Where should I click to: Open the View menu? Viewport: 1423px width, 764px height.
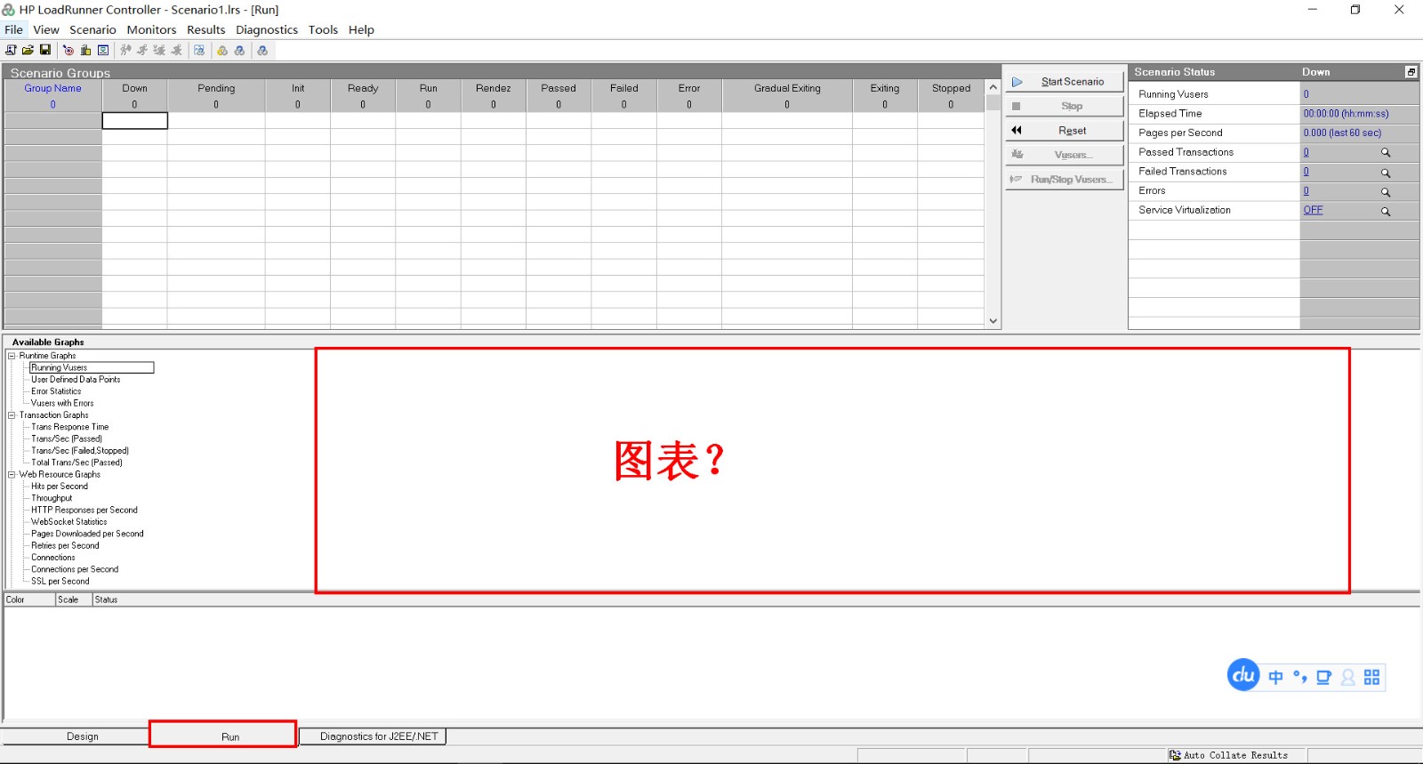(46, 29)
